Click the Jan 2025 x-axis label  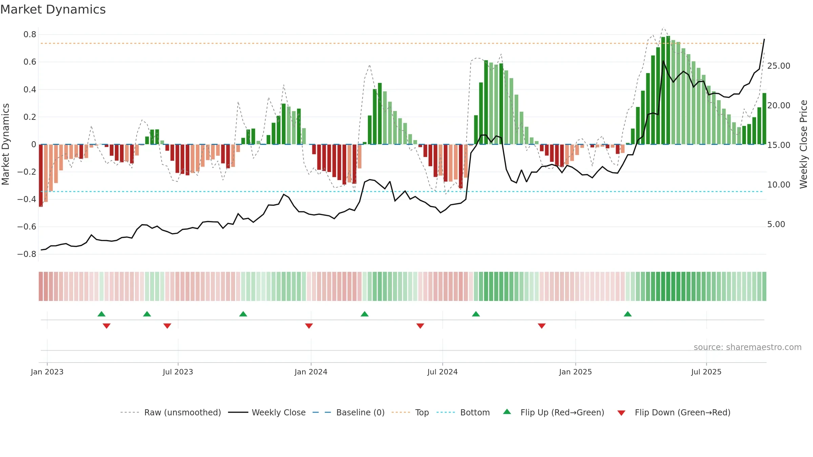pos(576,372)
